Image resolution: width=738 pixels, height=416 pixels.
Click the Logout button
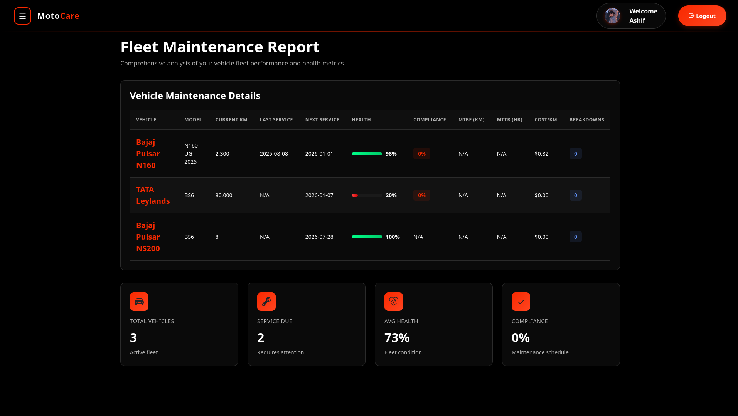(x=702, y=16)
